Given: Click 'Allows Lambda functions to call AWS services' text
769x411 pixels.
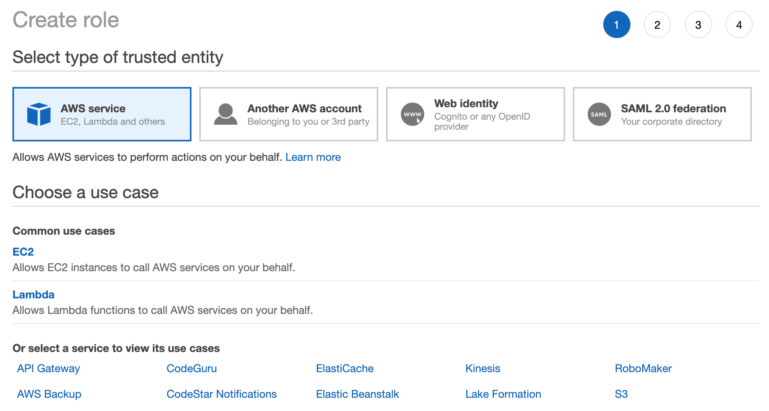Looking at the screenshot, I should [x=163, y=310].
